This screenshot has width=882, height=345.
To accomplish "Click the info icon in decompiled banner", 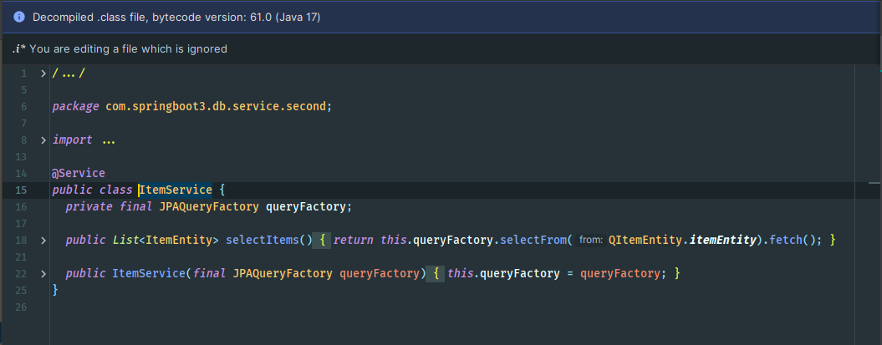I will click(18, 18).
